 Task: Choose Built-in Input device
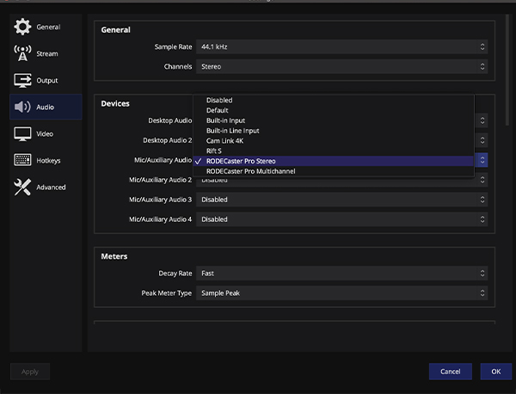pyautogui.click(x=334, y=120)
